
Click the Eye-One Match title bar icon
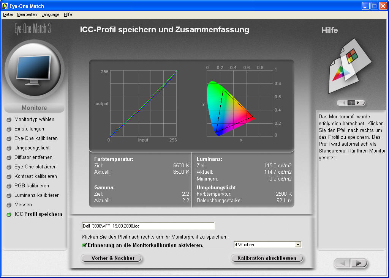5,6
